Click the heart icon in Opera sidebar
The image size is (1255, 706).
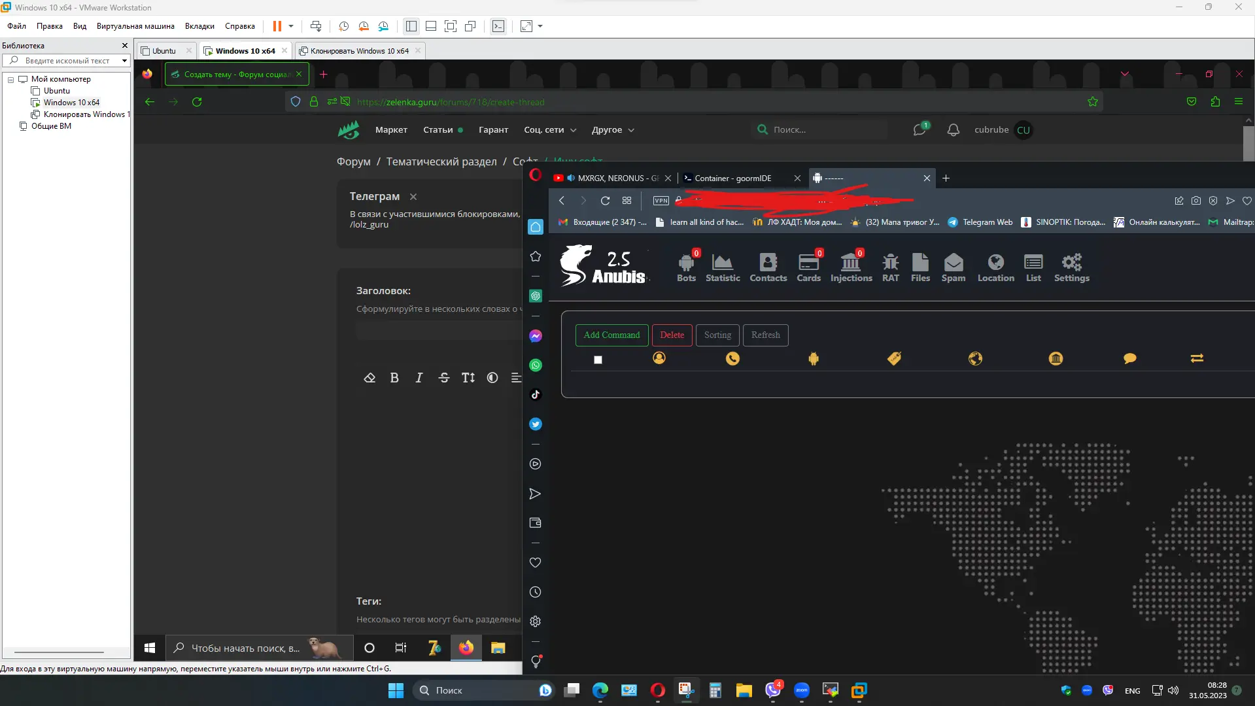[536, 563]
